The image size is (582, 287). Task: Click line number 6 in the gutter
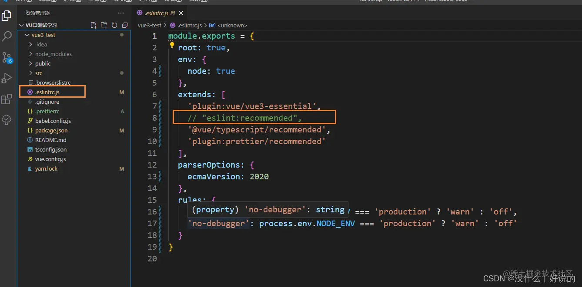pos(154,95)
